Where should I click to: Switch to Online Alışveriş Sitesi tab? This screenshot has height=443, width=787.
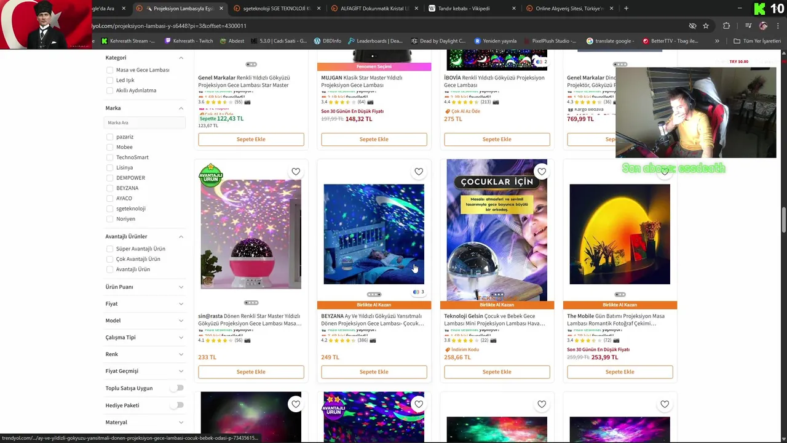[x=569, y=9]
